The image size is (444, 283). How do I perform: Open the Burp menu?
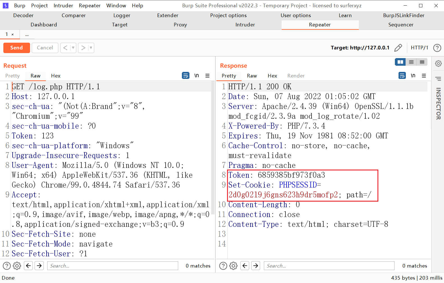(x=20, y=6)
